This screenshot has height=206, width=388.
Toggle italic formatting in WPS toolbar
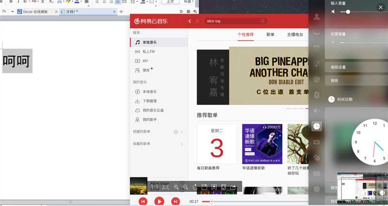tap(18, 1)
